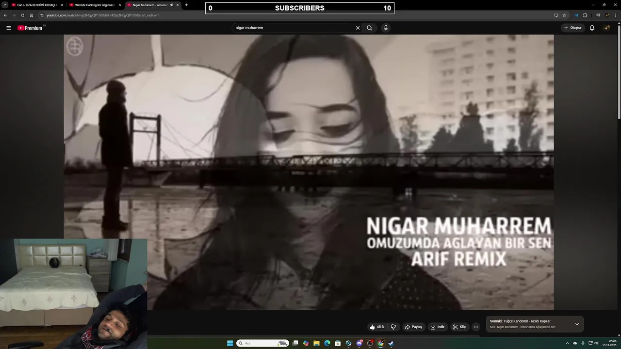Click the taskbar Ara search box

[263, 343]
